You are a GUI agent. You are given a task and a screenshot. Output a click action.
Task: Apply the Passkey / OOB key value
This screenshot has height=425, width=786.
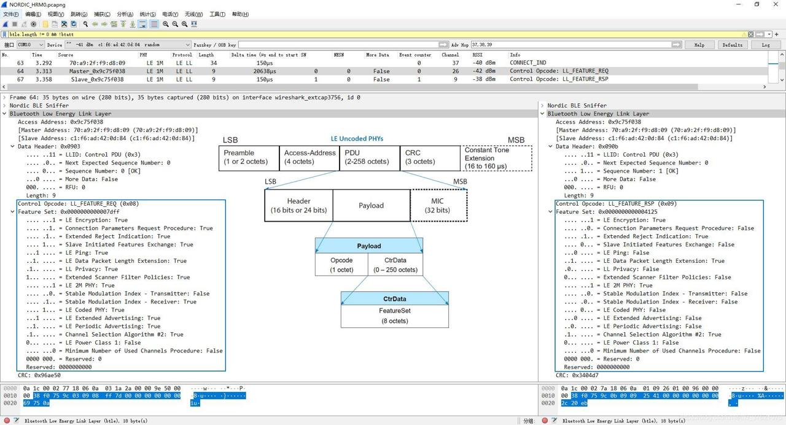[443, 45]
